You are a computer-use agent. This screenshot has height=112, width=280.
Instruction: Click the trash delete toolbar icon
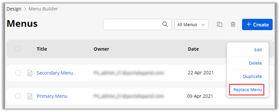[x=233, y=24]
